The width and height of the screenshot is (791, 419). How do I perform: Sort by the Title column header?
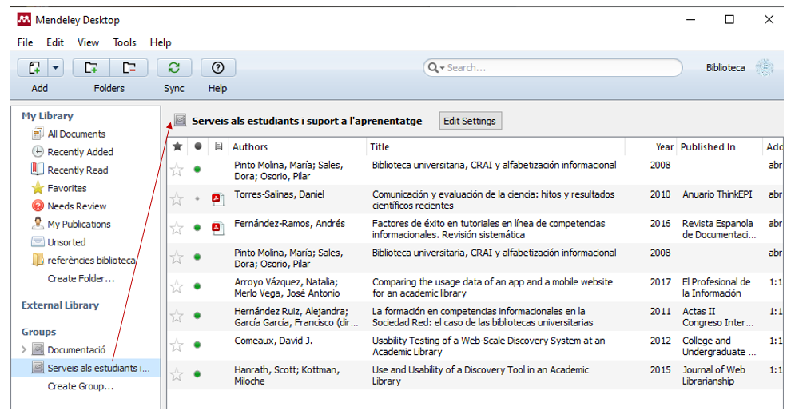pos(380,147)
